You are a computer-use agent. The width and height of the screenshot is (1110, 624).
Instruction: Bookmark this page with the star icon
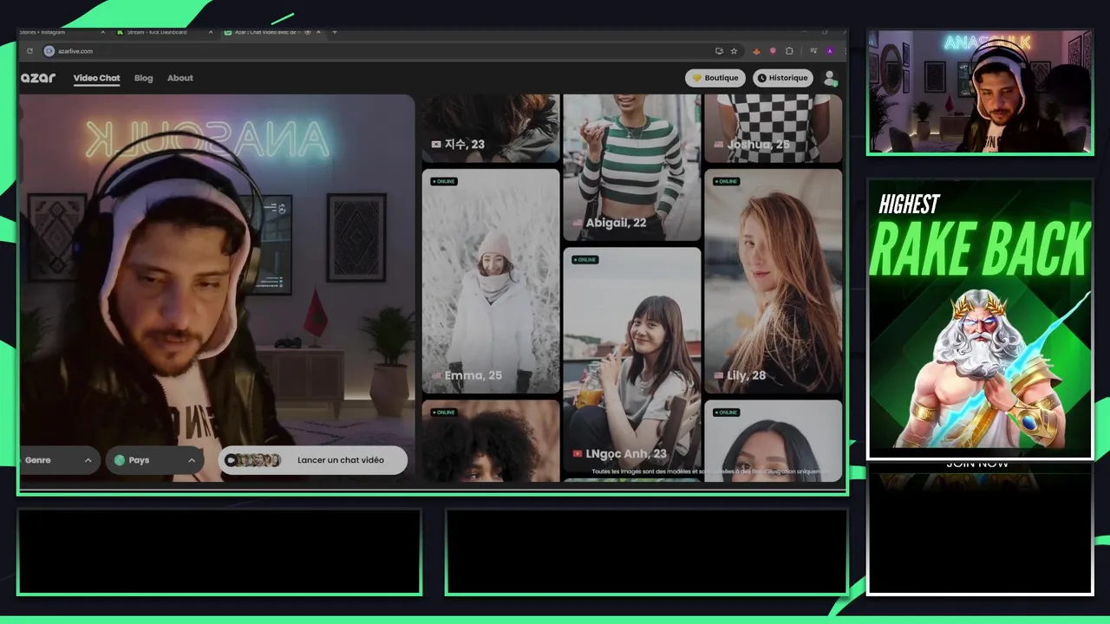coord(734,51)
